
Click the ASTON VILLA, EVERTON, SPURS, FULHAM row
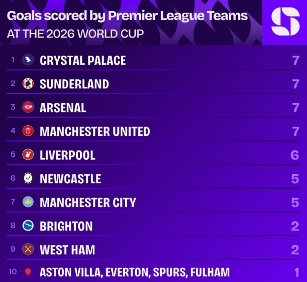153,272
